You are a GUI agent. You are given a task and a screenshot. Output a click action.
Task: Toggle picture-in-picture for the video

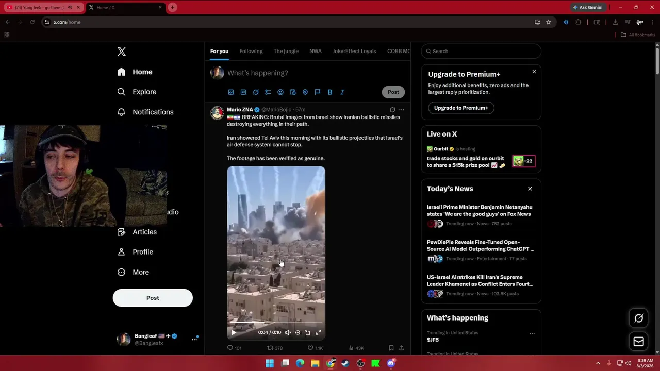pos(308,333)
